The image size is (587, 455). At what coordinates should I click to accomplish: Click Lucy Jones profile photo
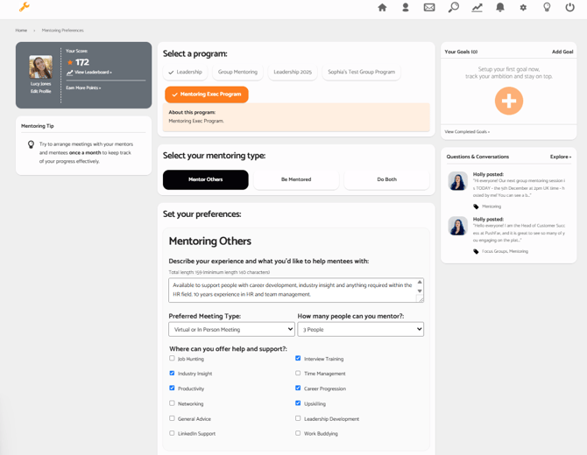click(x=41, y=66)
